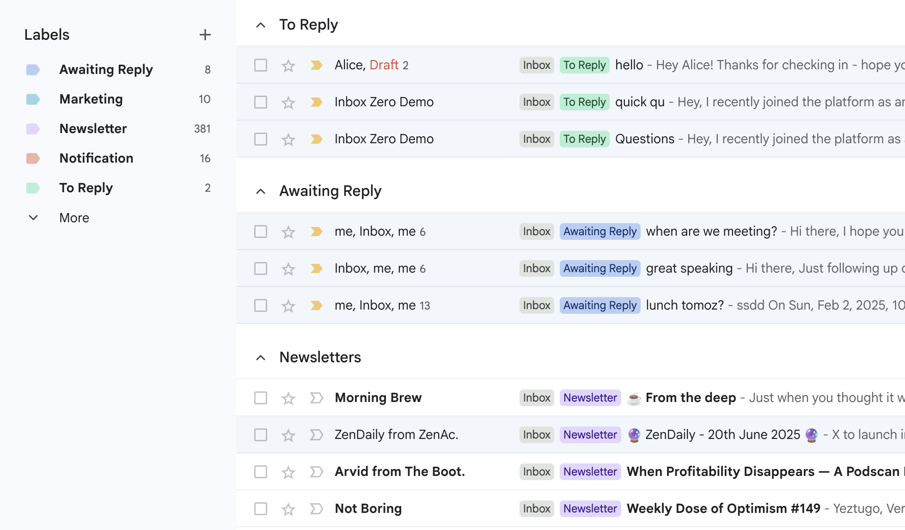Click the Newsletter color swatch in the sidebar

coord(33,128)
